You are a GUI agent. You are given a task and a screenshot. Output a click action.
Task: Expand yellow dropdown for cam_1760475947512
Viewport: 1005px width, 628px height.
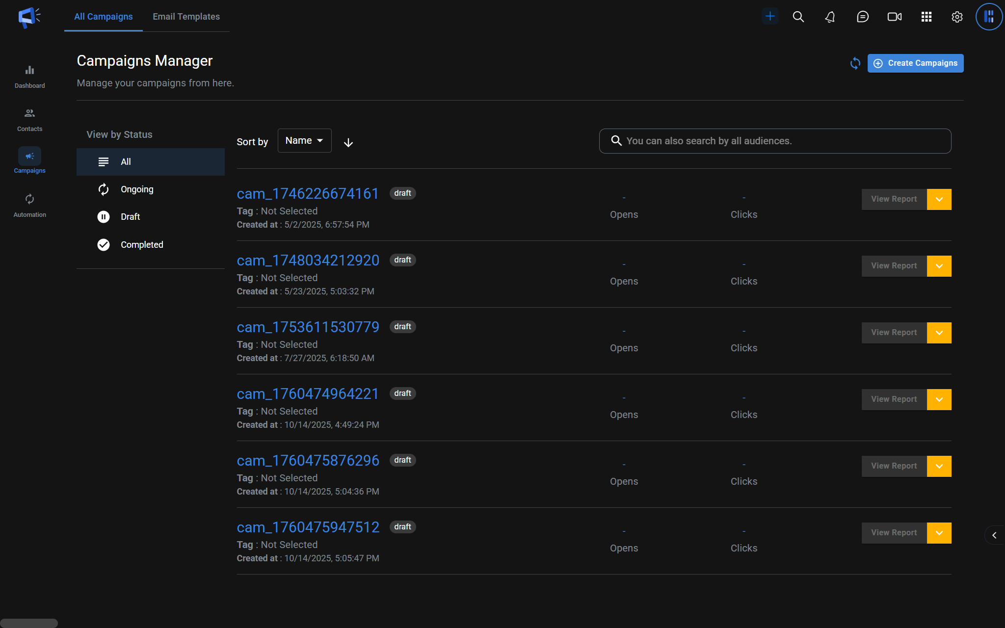939,533
